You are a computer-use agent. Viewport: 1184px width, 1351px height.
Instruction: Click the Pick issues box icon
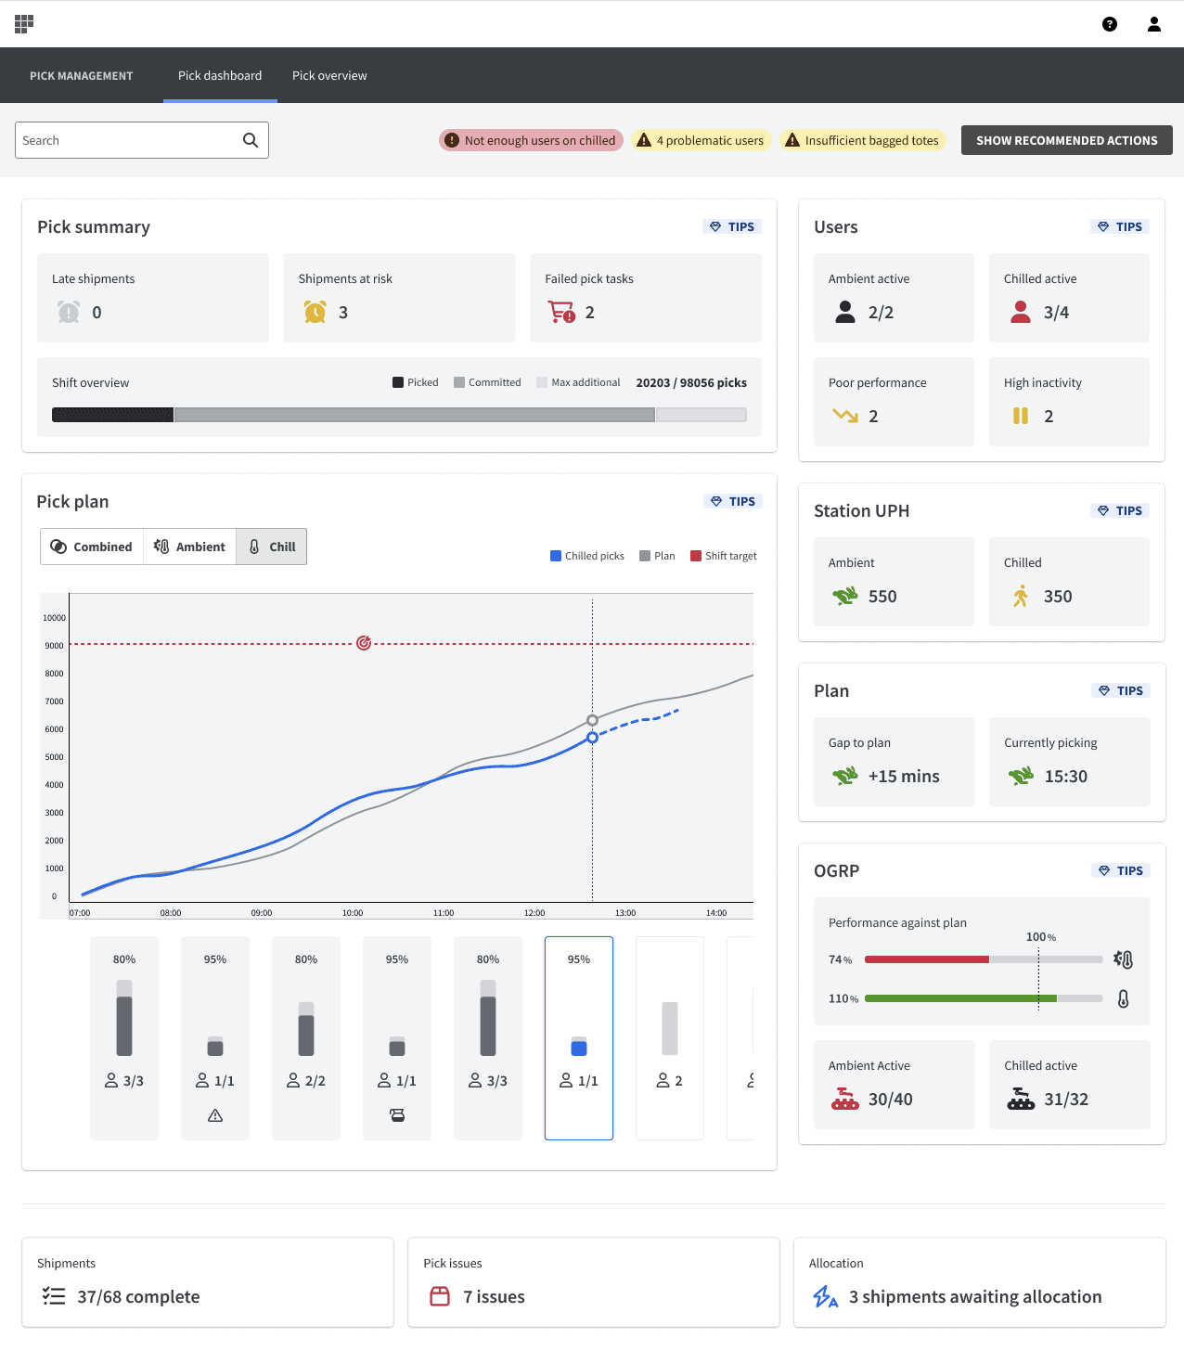(x=440, y=1296)
